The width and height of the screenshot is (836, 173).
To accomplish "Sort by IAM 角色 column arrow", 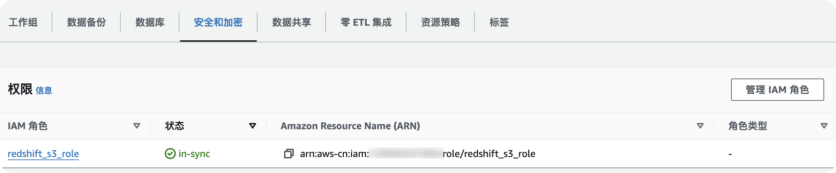I will [x=137, y=126].
